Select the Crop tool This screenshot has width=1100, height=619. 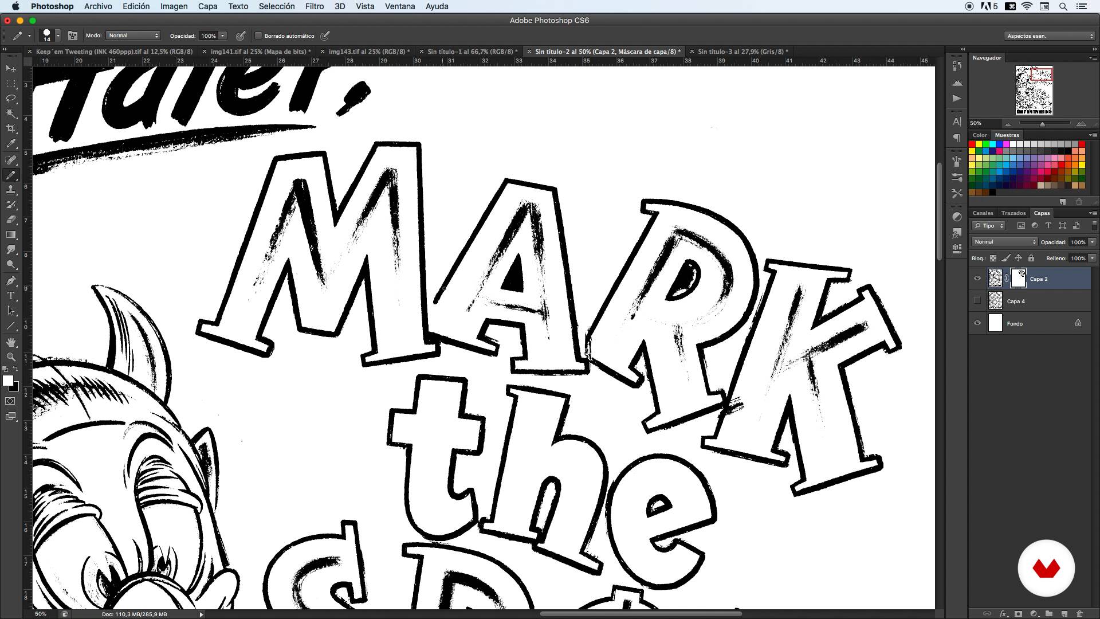coord(10,128)
